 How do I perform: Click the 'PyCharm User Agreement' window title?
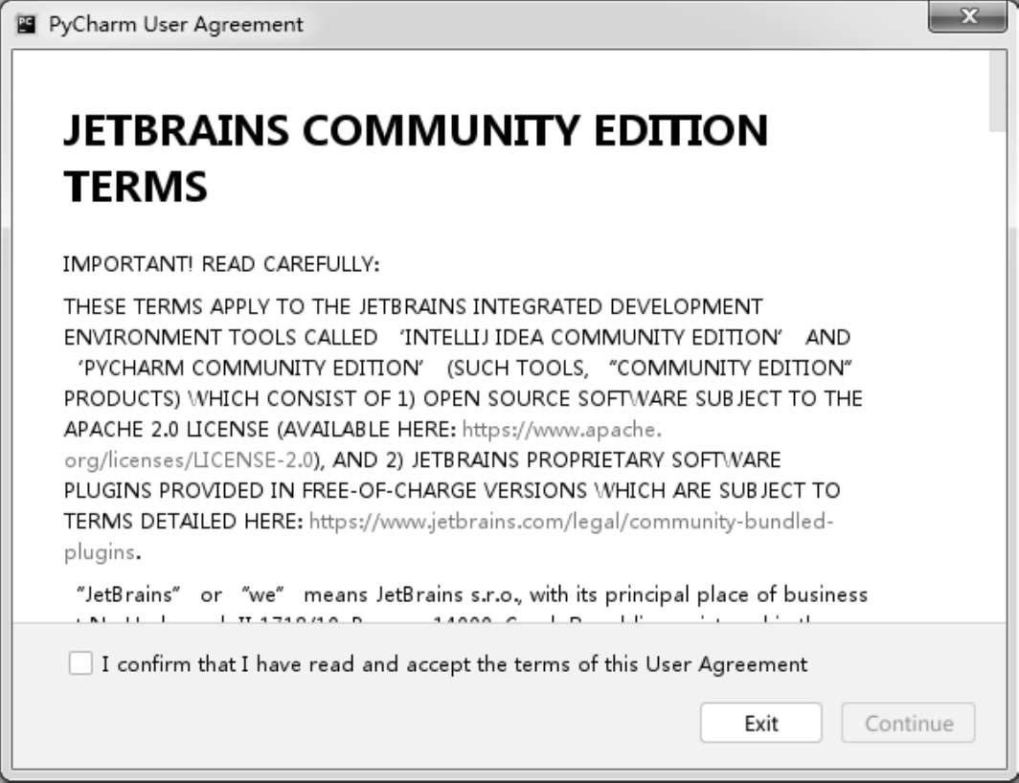[175, 25]
